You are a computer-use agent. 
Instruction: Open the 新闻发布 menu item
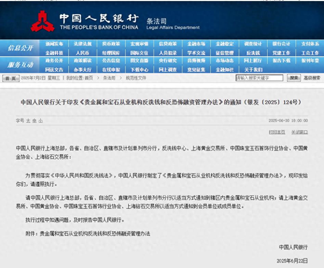(54, 44)
